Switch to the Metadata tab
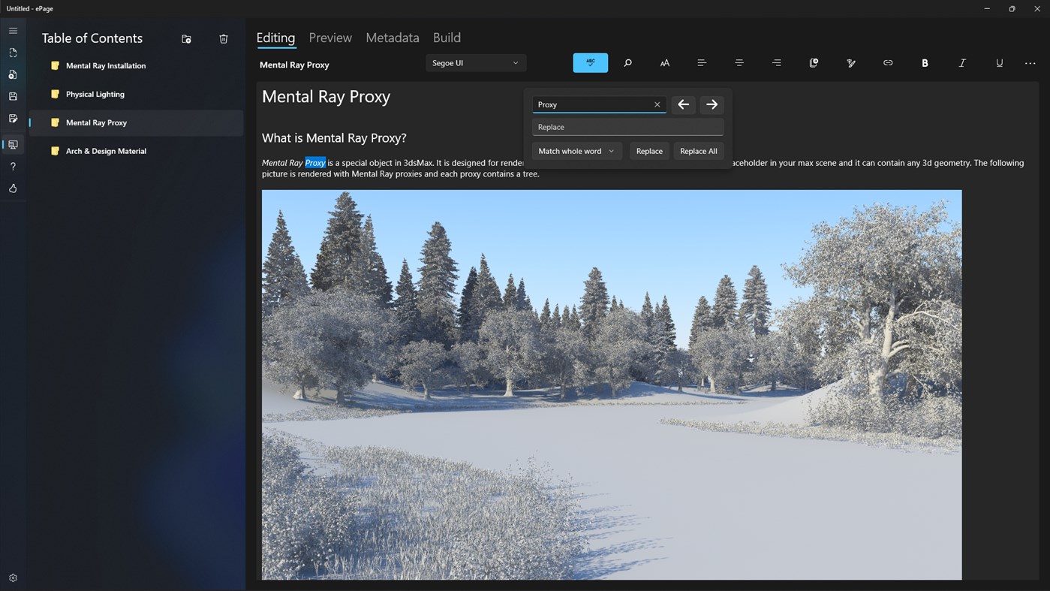The width and height of the screenshot is (1050, 591). coord(392,38)
